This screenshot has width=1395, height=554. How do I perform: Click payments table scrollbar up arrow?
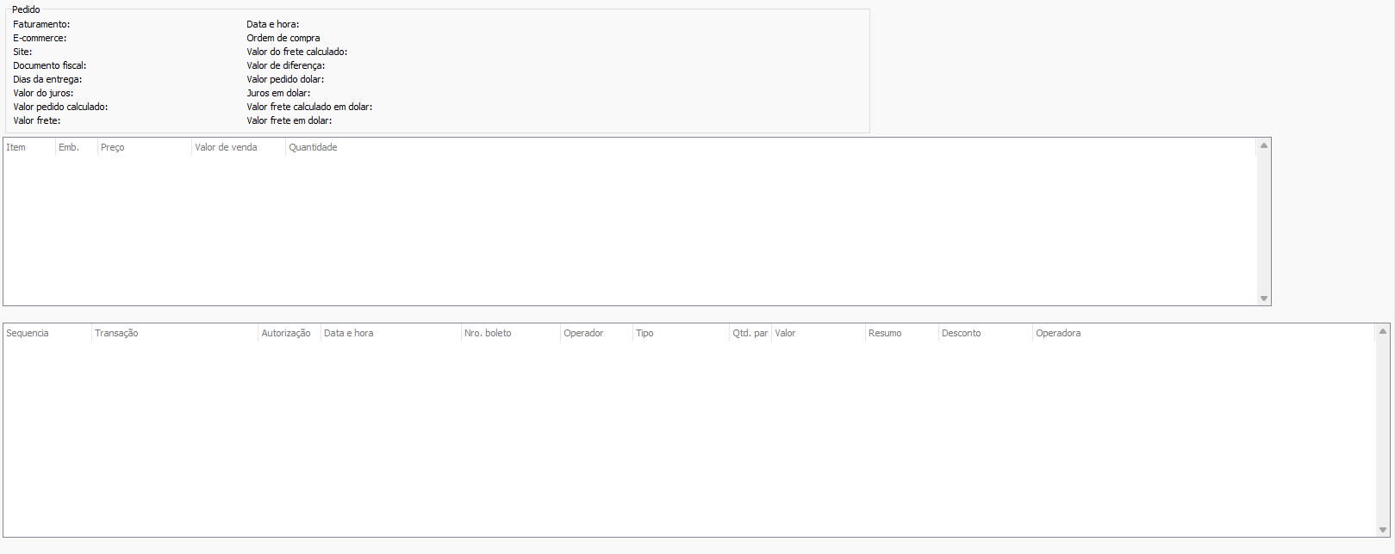click(1383, 331)
